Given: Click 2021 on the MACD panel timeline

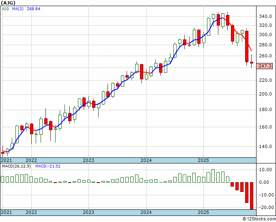Looking at the screenshot, I should 6,212.
